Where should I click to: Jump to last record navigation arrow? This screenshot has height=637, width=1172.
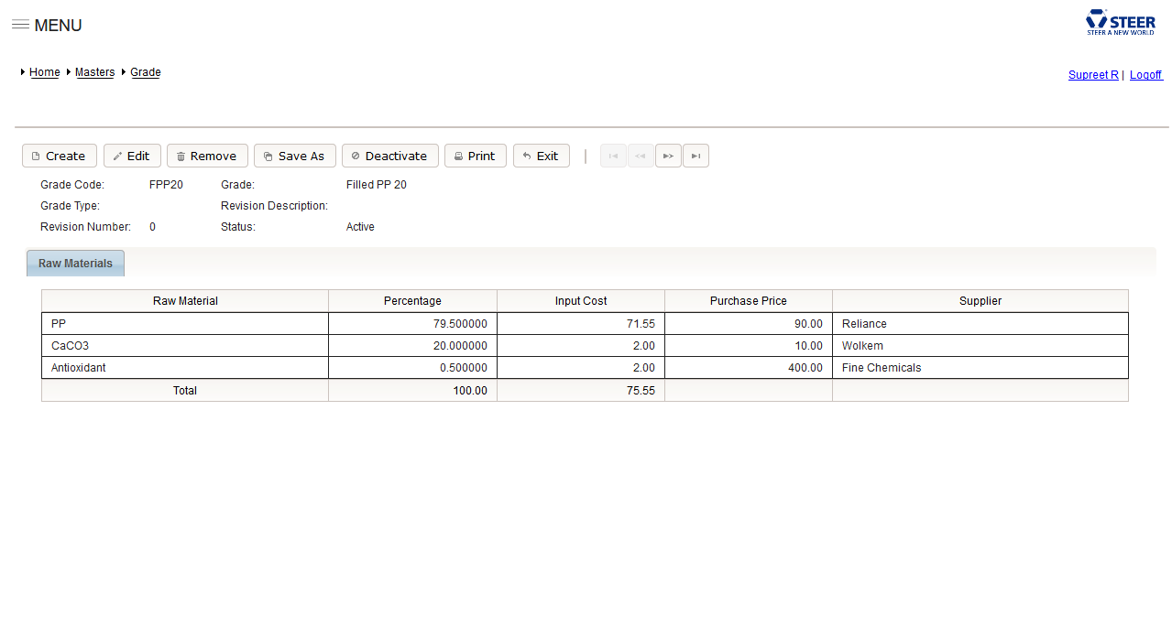pyautogui.click(x=696, y=157)
